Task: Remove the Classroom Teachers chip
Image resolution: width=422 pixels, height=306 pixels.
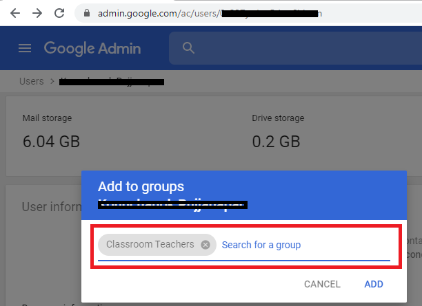Action: tap(205, 245)
